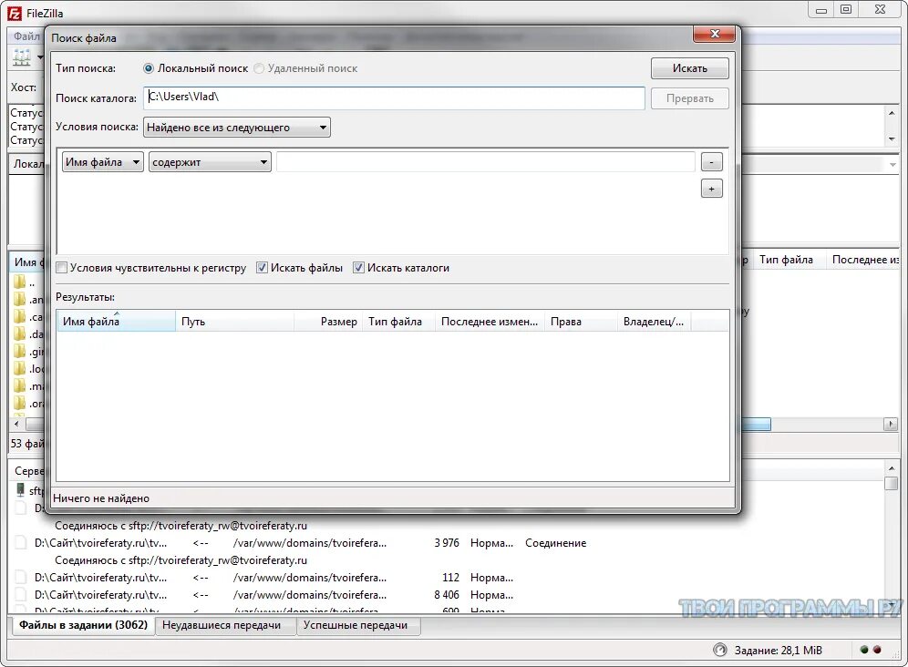Focus the search condition value field
The width and height of the screenshot is (908, 667).
coord(485,162)
